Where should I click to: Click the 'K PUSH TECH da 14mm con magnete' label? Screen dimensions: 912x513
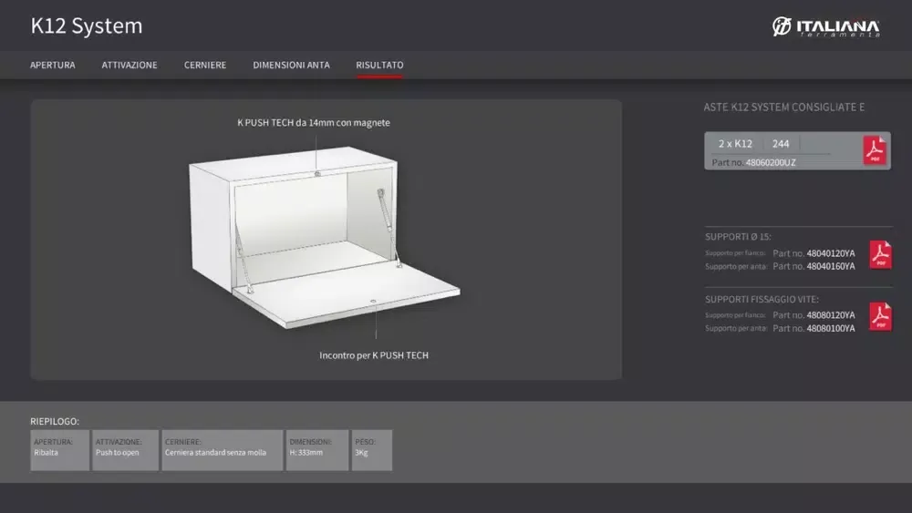(x=314, y=123)
